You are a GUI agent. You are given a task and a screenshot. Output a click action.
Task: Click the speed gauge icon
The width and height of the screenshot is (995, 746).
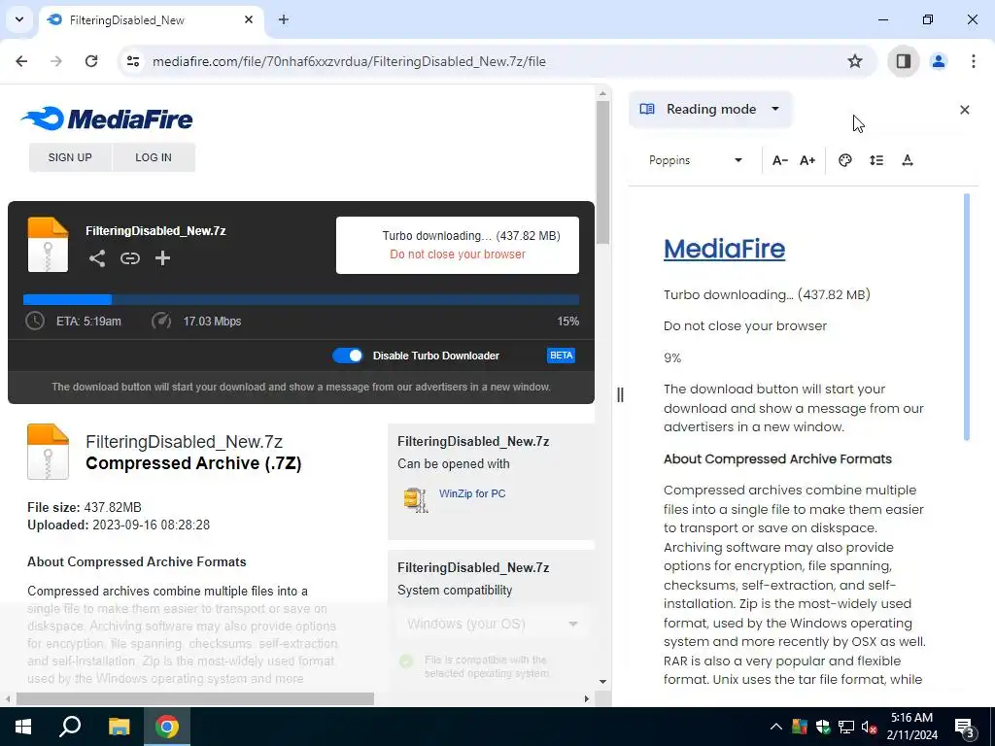point(161,321)
